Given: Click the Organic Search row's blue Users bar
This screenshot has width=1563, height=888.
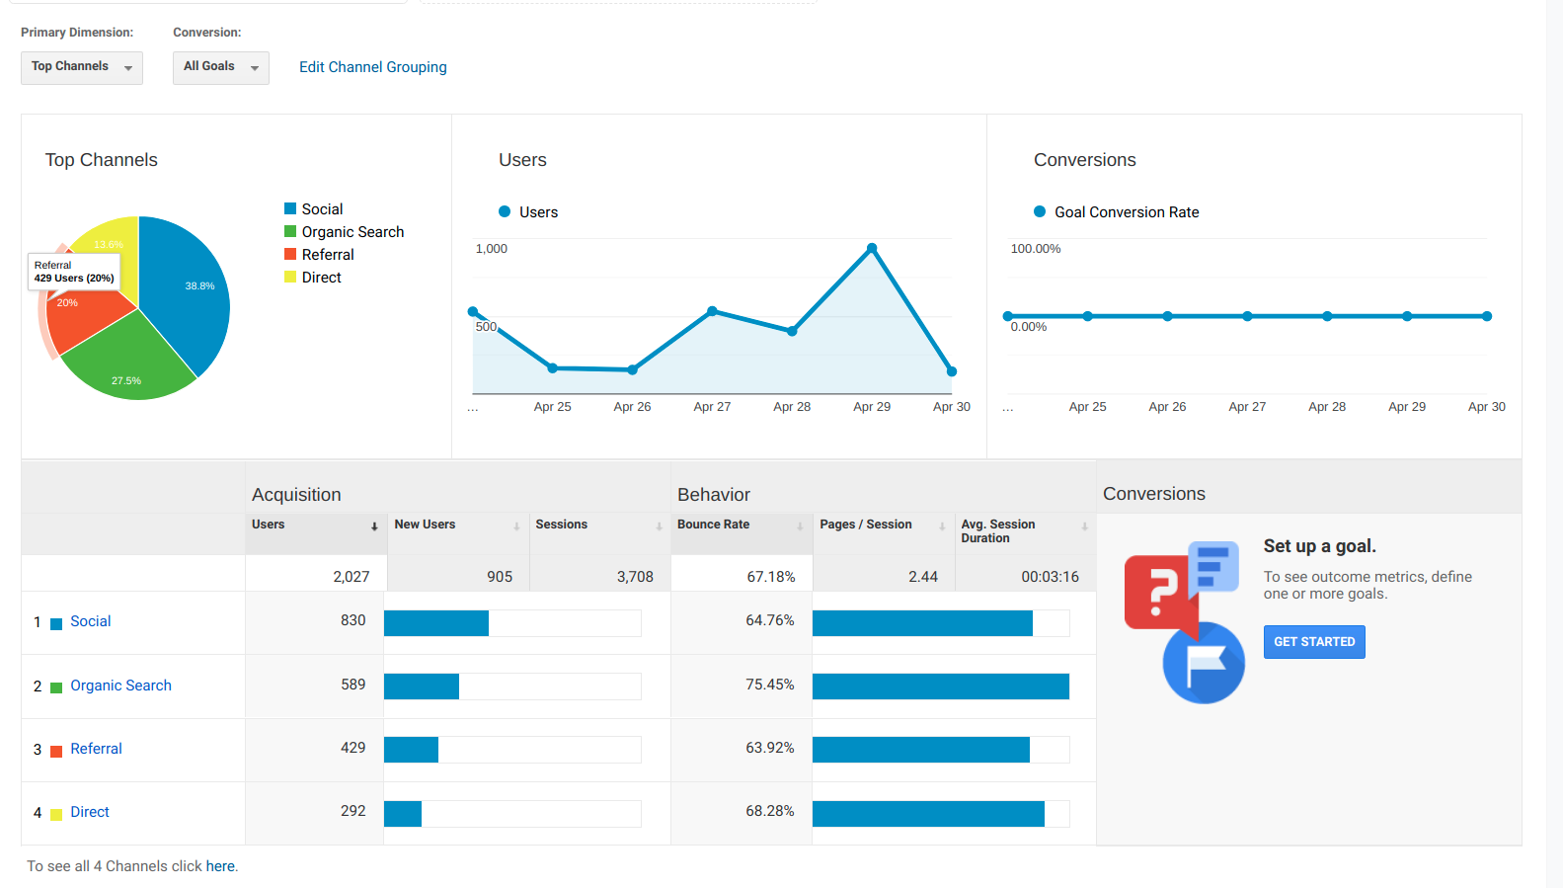Looking at the screenshot, I should pos(422,686).
